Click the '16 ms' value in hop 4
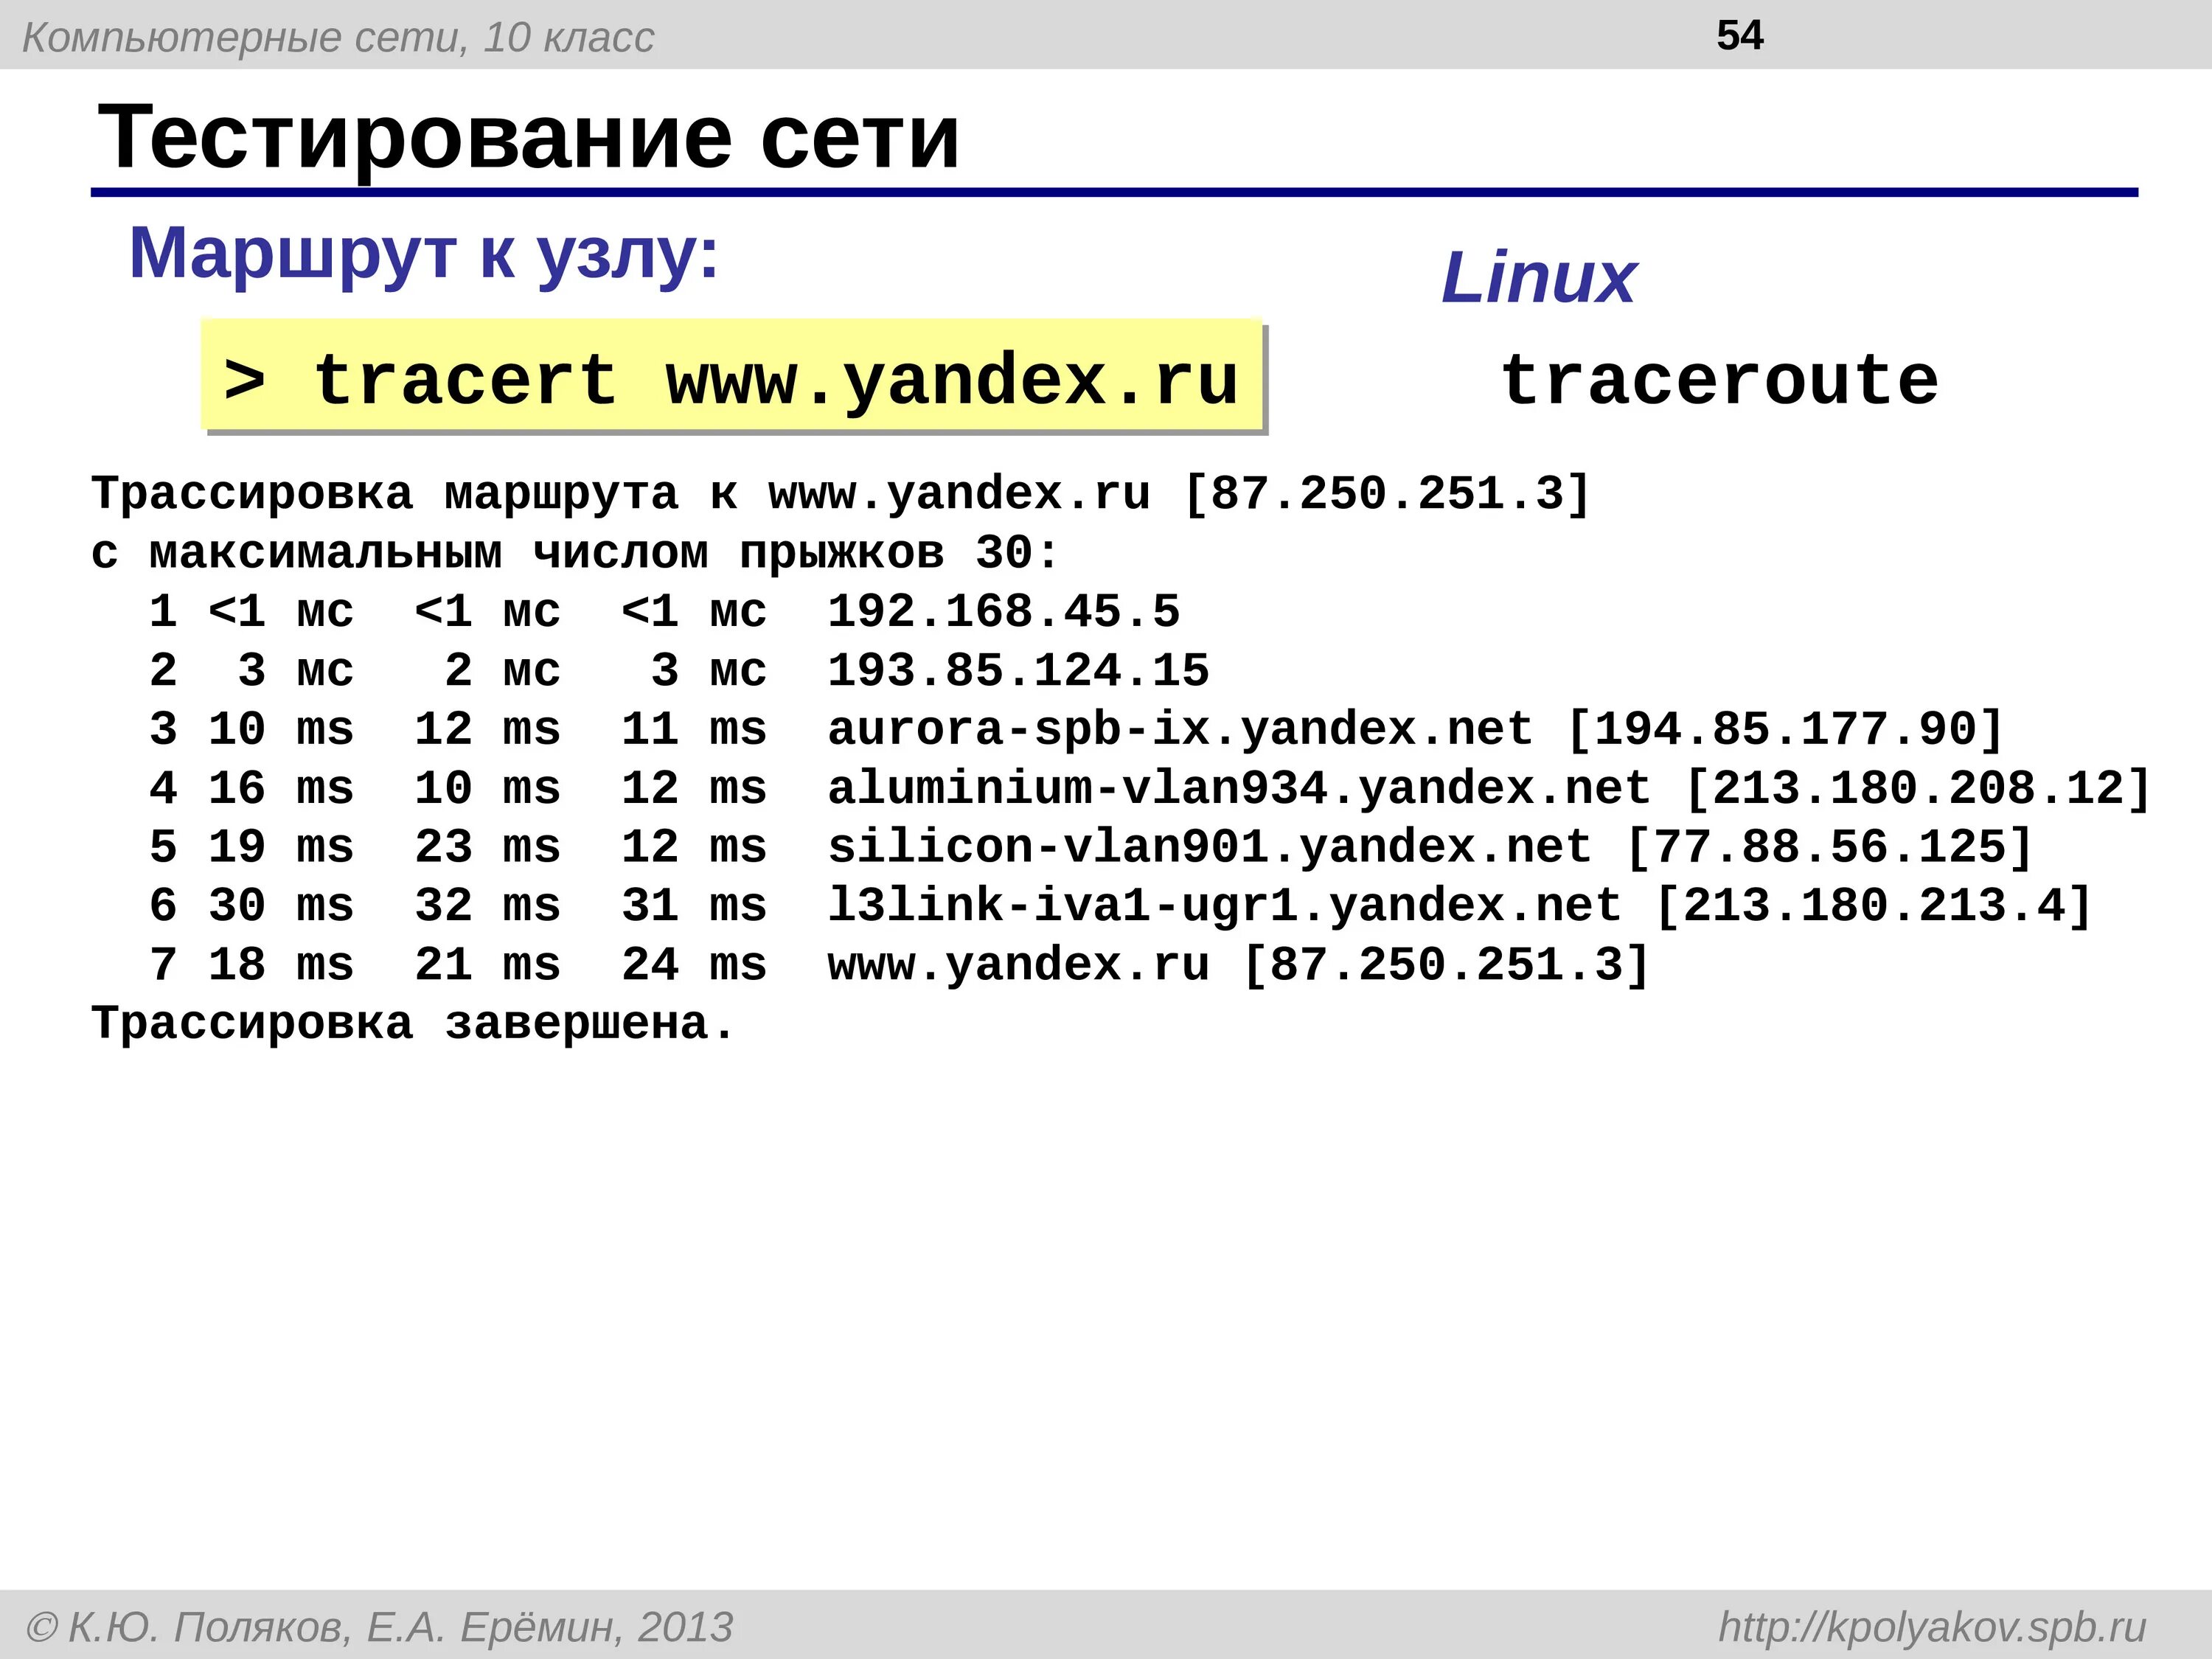The height and width of the screenshot is (1659, 2212). click(x=281, y=788)
